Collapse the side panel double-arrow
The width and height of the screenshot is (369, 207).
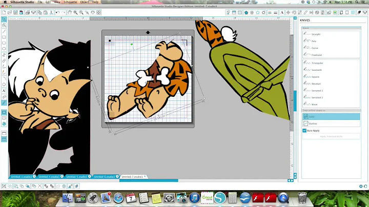click(x=295, y=18)
